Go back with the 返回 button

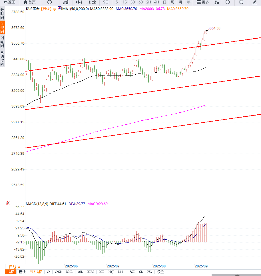[9, 2]
